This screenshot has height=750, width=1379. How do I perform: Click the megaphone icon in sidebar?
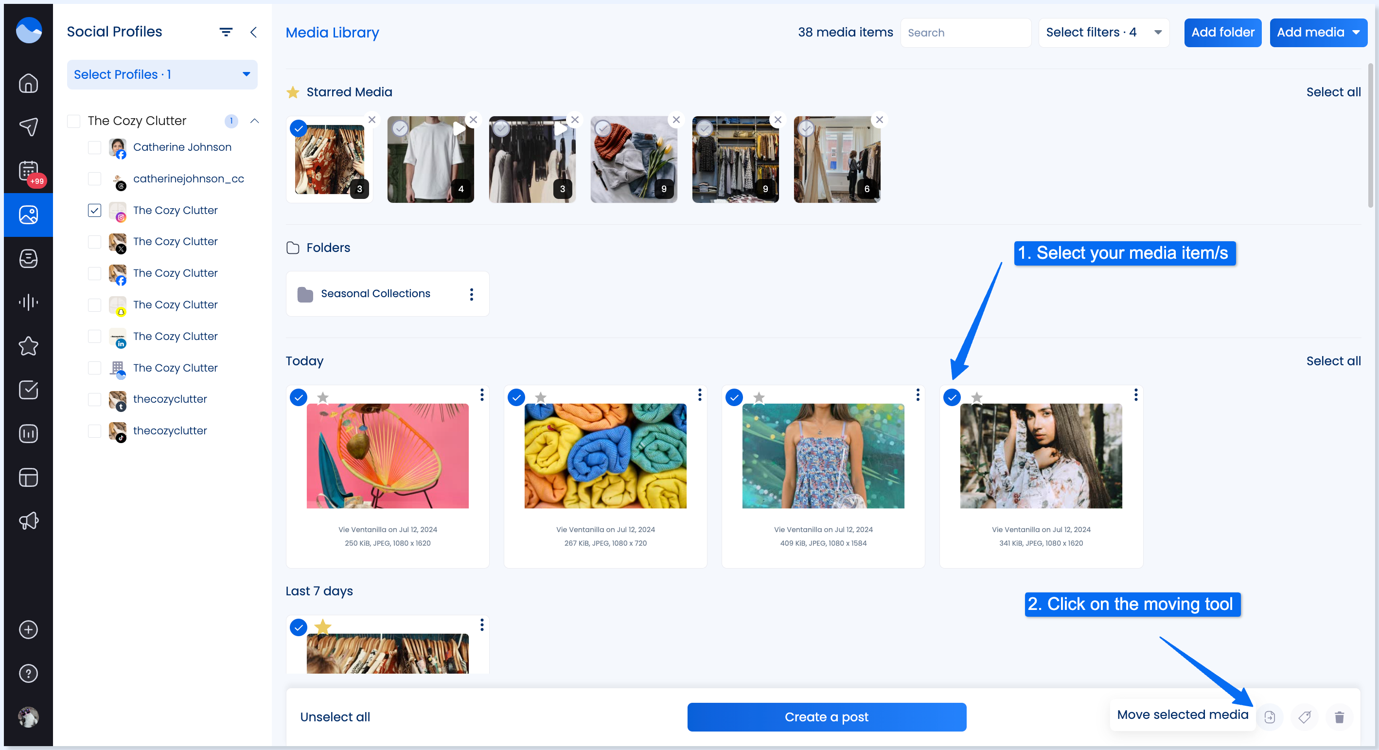28,520
